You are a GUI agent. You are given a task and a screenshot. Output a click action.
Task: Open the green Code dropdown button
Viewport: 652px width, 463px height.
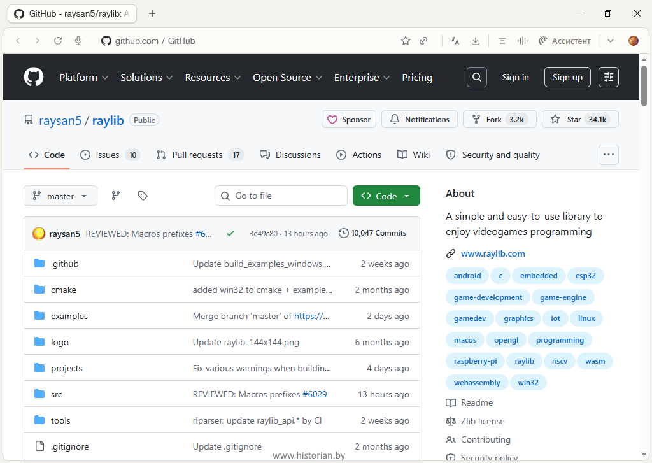(x=386, y=196)
